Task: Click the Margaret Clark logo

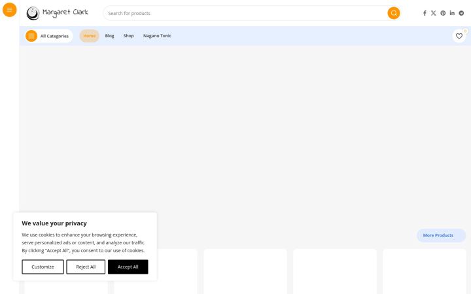Action: (58, 13)
